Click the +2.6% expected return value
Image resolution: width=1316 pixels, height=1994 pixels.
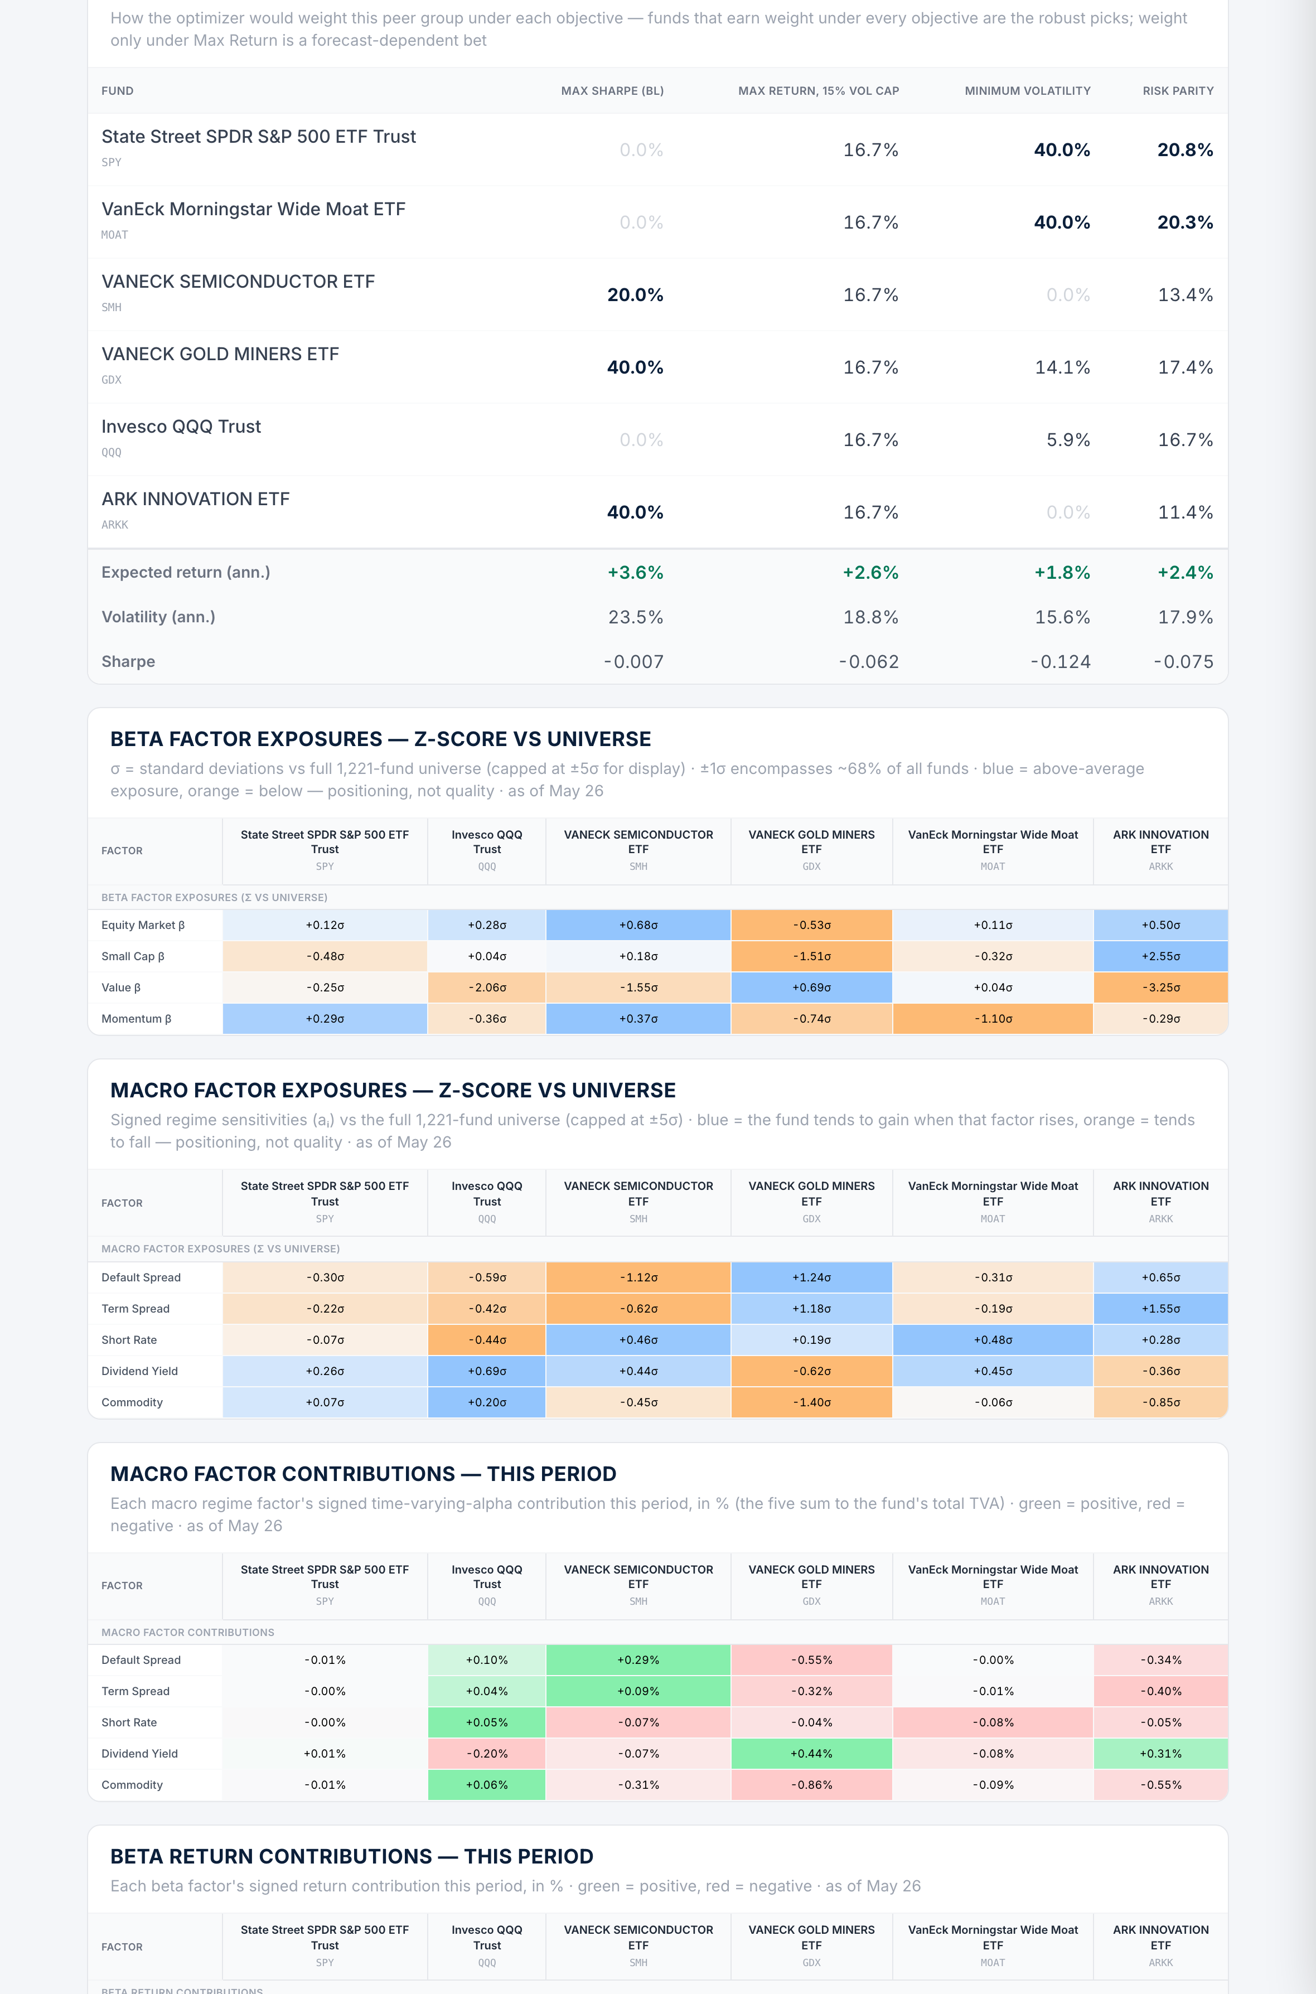click(870, 572)
